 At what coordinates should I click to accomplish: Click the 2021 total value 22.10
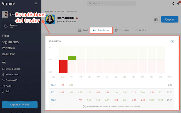[170, 93]
